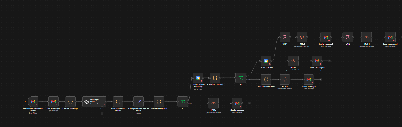Click the "Gmail Trigger" subtitle text

pyautogui.click(x=33, y=113)
